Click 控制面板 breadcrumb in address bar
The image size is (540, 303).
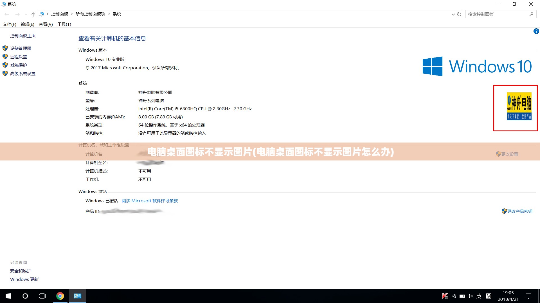(x=60, y=14)
